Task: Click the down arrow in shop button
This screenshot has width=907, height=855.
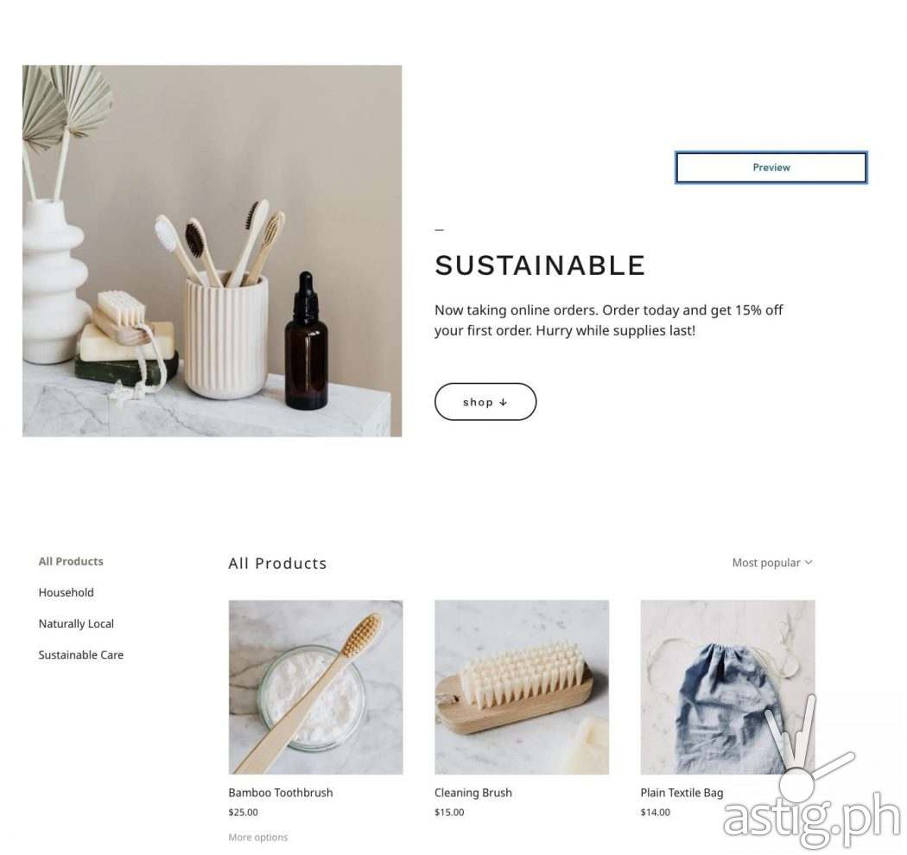Action: [504, 402]
